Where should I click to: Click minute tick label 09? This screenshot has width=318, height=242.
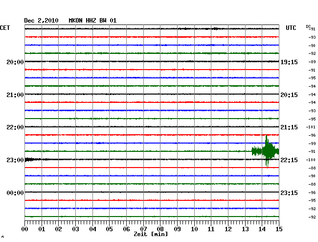point(177,229)
